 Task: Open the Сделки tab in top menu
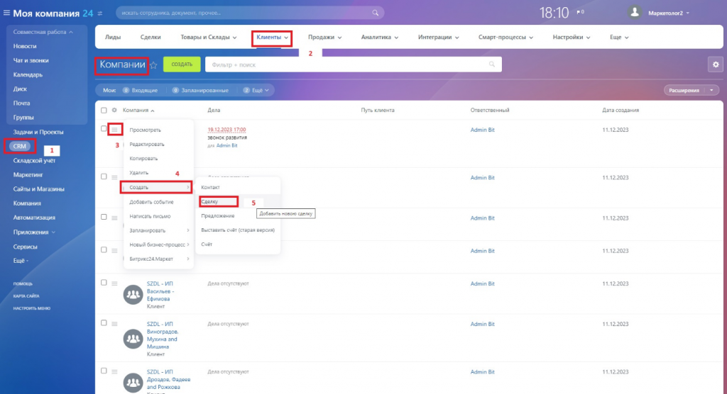[x=151, y=37]
